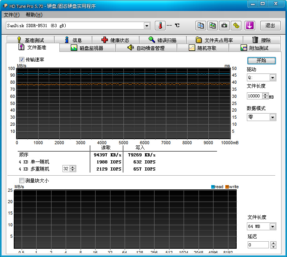
Task: Click the 退出 exit button
Action: (270, 26)
